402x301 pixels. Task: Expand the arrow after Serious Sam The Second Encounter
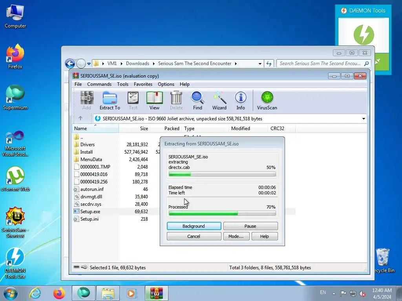pyautogui.click(x=236, y=63)
